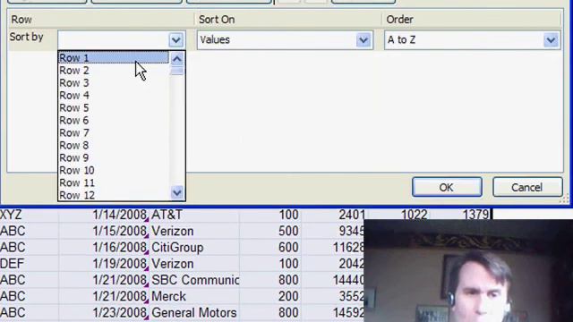Click the 1/16/2008 date cell

click(x=104, y=247)
